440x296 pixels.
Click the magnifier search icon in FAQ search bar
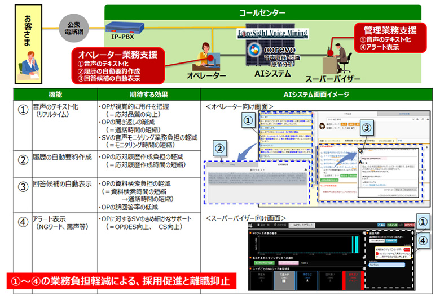point(417,119)
